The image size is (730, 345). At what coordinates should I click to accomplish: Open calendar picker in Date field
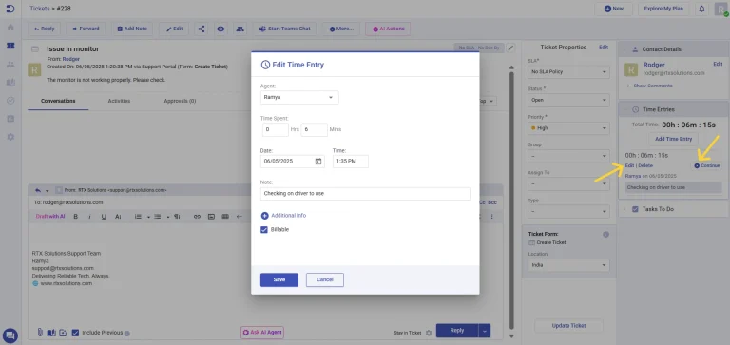[318, 161]
